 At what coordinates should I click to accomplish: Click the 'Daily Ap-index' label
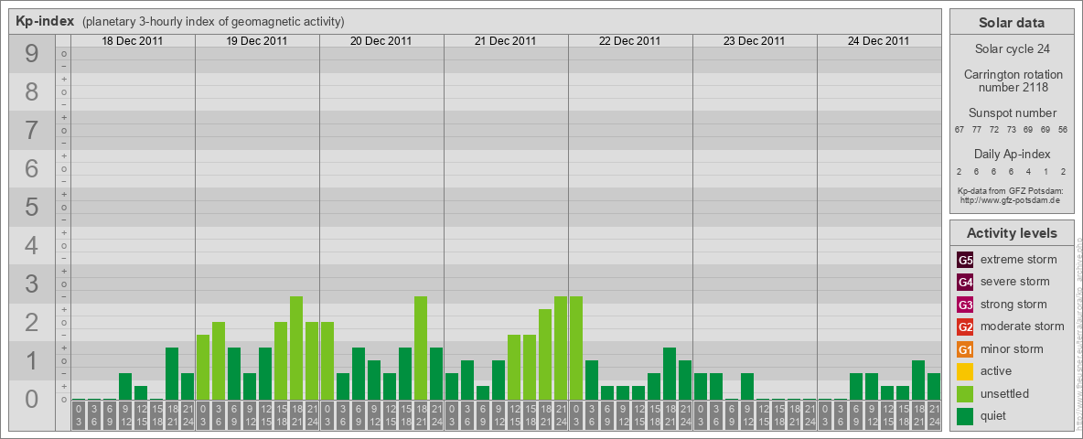(1013, 154)
